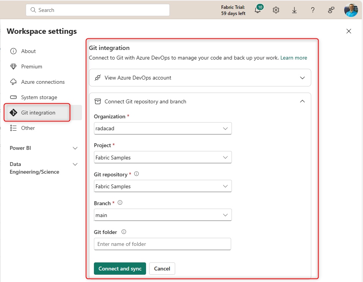Click the info icon beside Git folder
Image resolution: width=363 pixels, height=282 pixels.
[124, 232]
